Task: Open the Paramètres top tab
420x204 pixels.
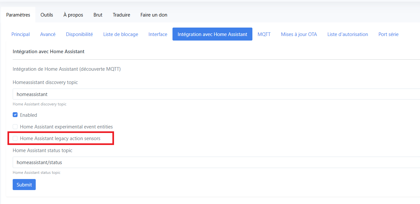Action: (18, 15)
